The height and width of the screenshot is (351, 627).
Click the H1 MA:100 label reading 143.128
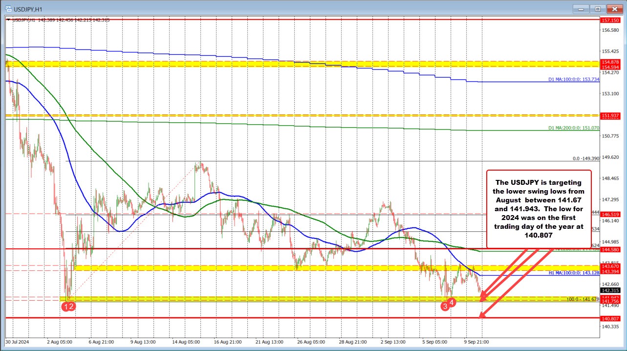(x=567, y=274)
